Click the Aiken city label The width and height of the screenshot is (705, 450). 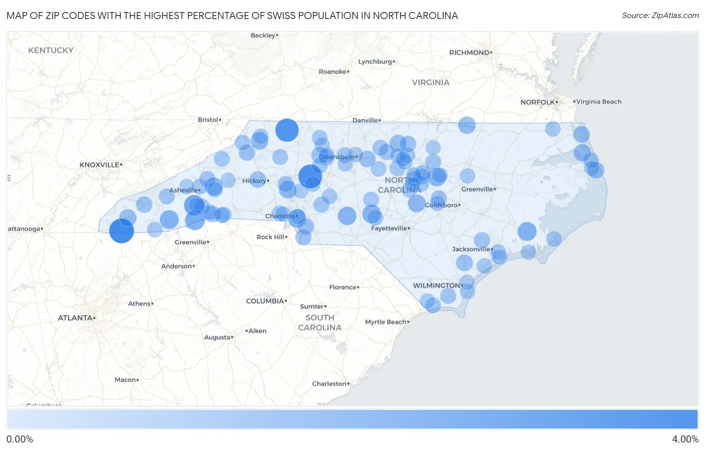[x=257, y=331]
